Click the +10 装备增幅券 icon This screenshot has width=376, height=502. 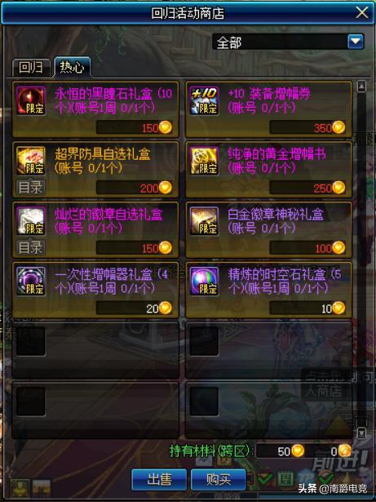click(204, 100)
